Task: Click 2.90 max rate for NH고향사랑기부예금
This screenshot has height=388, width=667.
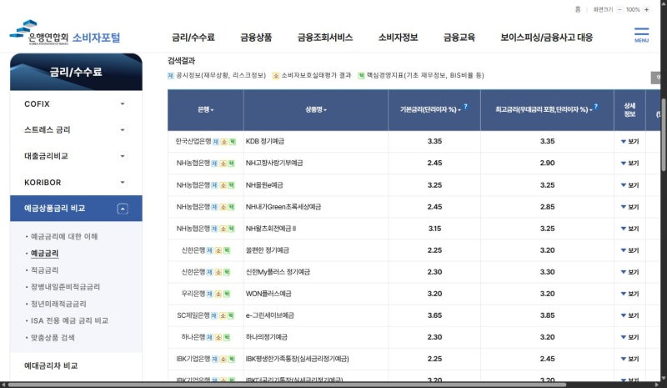Action: point(548,163)
